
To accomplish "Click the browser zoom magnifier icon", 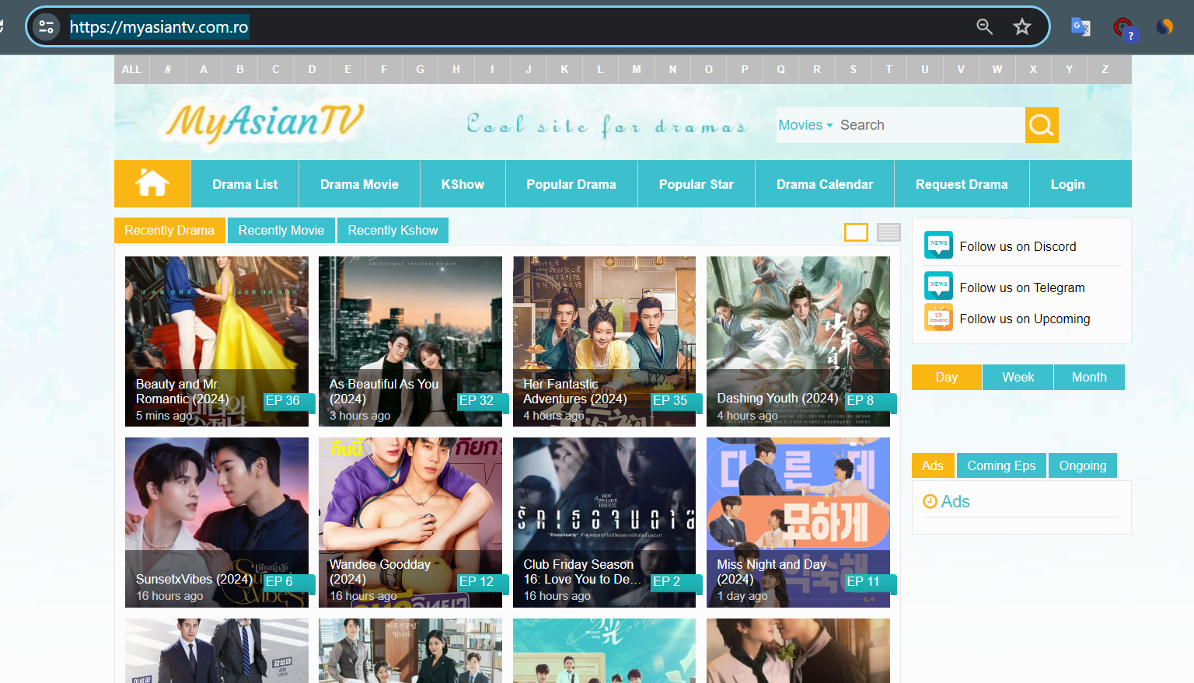I will pos(985,27).
